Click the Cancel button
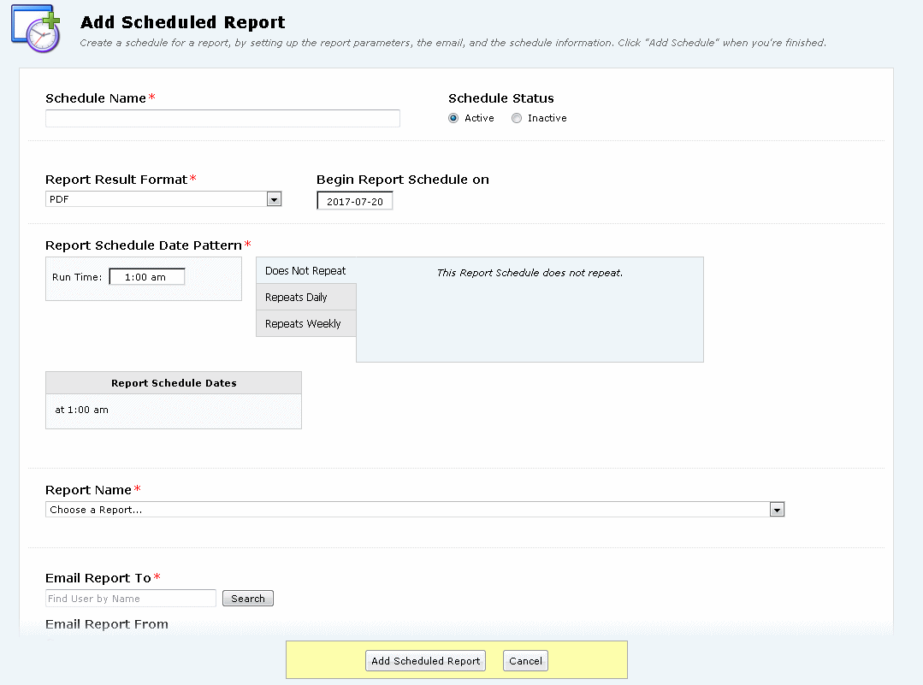 526,661
